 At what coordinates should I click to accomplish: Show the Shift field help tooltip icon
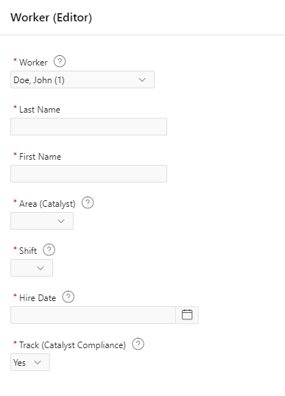pos(49,250)
